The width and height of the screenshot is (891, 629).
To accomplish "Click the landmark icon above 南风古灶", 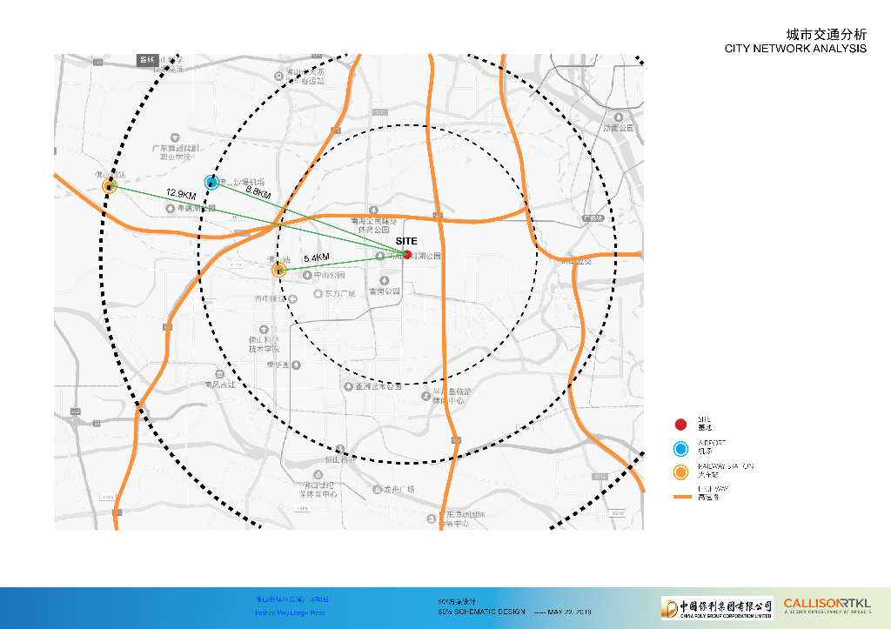I will 219,374.
